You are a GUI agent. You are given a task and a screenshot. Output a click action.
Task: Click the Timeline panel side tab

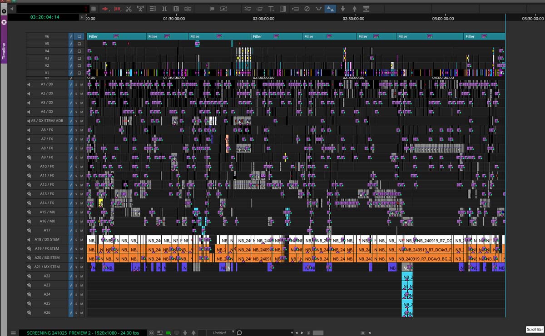(x=4, y=49)
